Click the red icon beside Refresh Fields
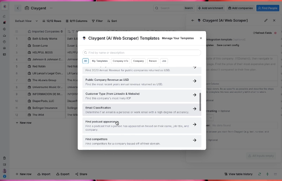Viewport: 282px width, 181px height. coord(276,33)
